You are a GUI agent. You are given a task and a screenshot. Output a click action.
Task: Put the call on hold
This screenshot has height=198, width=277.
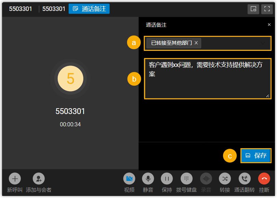[x=167, y=179]
